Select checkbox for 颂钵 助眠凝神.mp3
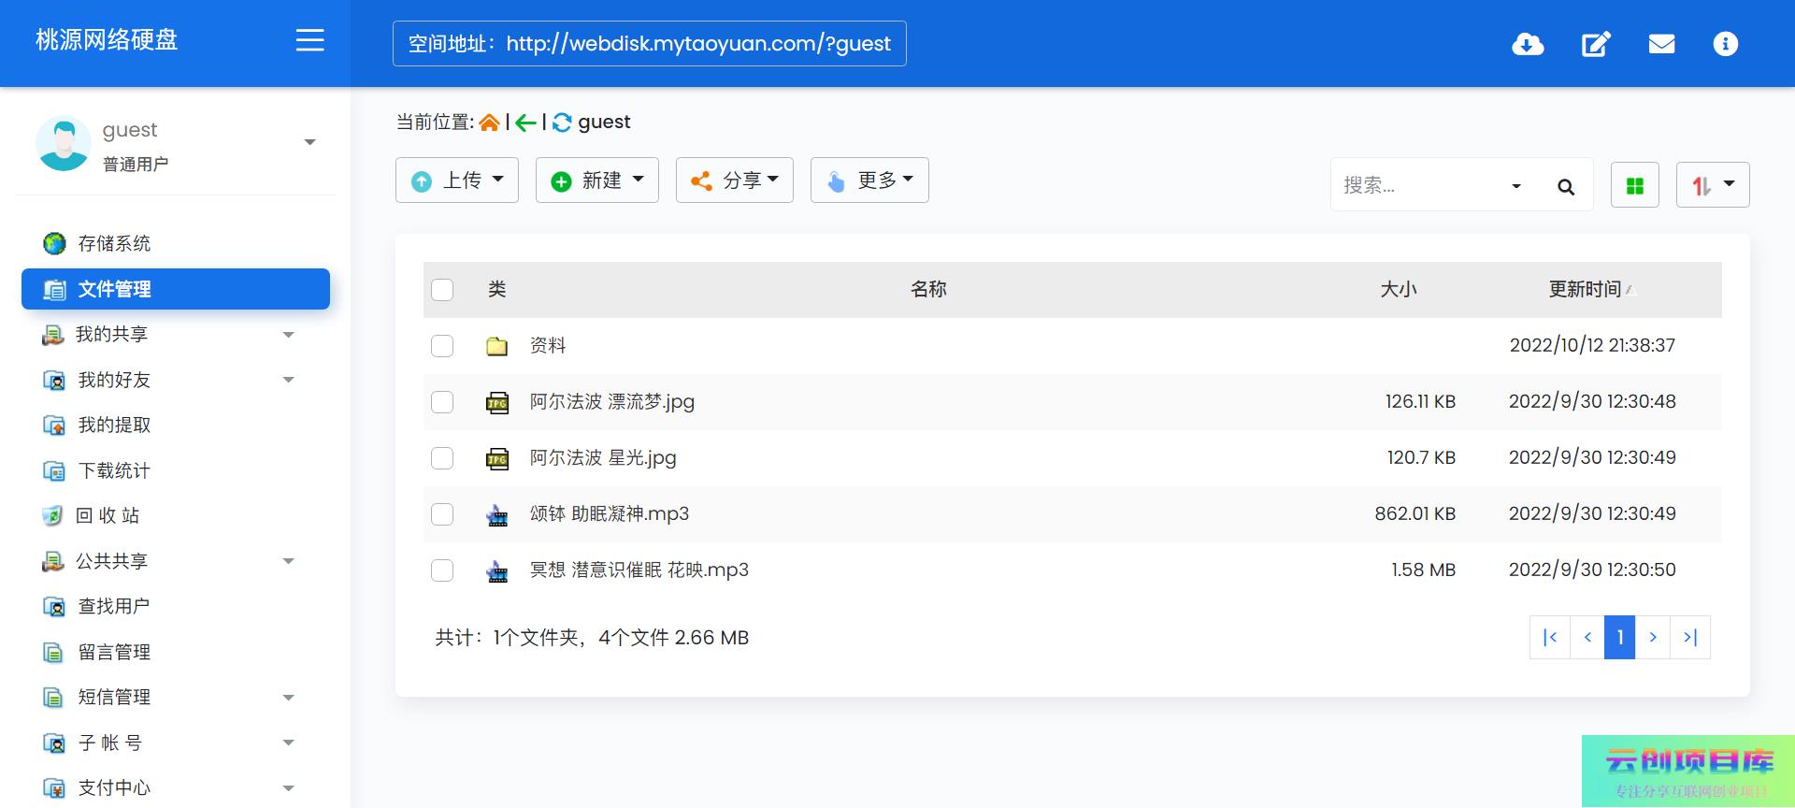The height and width of the screenshot is (808, 1795). (x=442, y=514)
